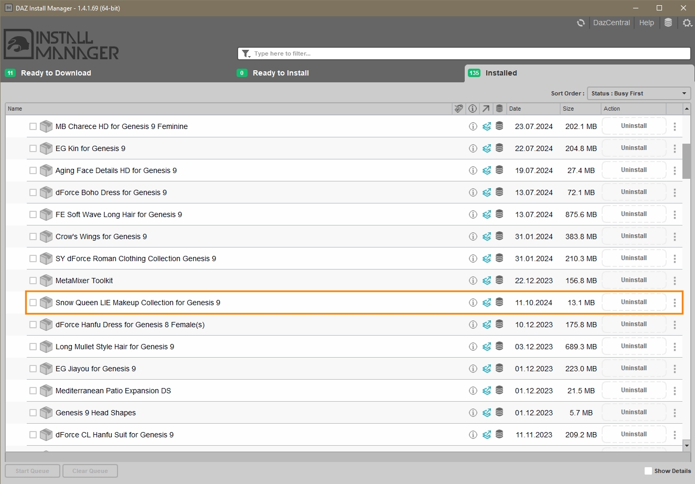The width and height of the screenshot is (695, 484).
Task: Uninstall MB Charece HD for Genesis 9 Feminine
Action: click(634, 126)
